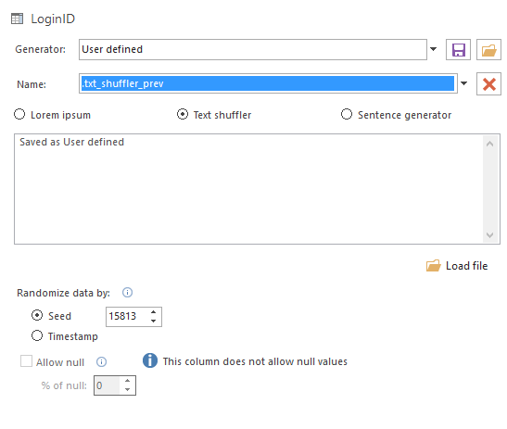Click inside the text shuffler content area
507x429 pixels.
[248, 189]
